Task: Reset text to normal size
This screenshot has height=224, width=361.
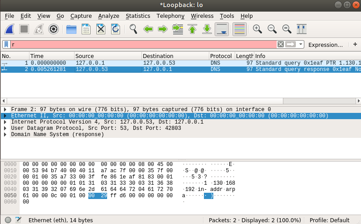Action: (286, 29)
